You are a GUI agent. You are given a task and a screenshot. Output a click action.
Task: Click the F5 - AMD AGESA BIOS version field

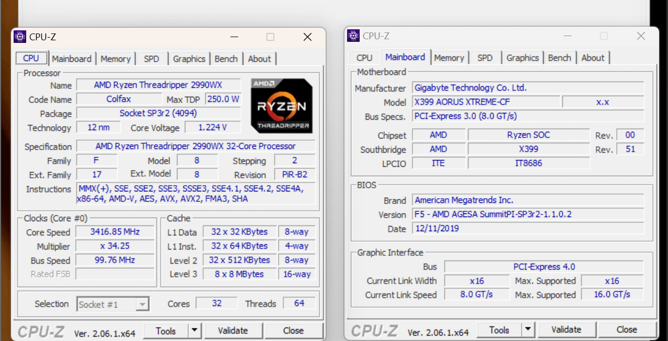(528, 214)
